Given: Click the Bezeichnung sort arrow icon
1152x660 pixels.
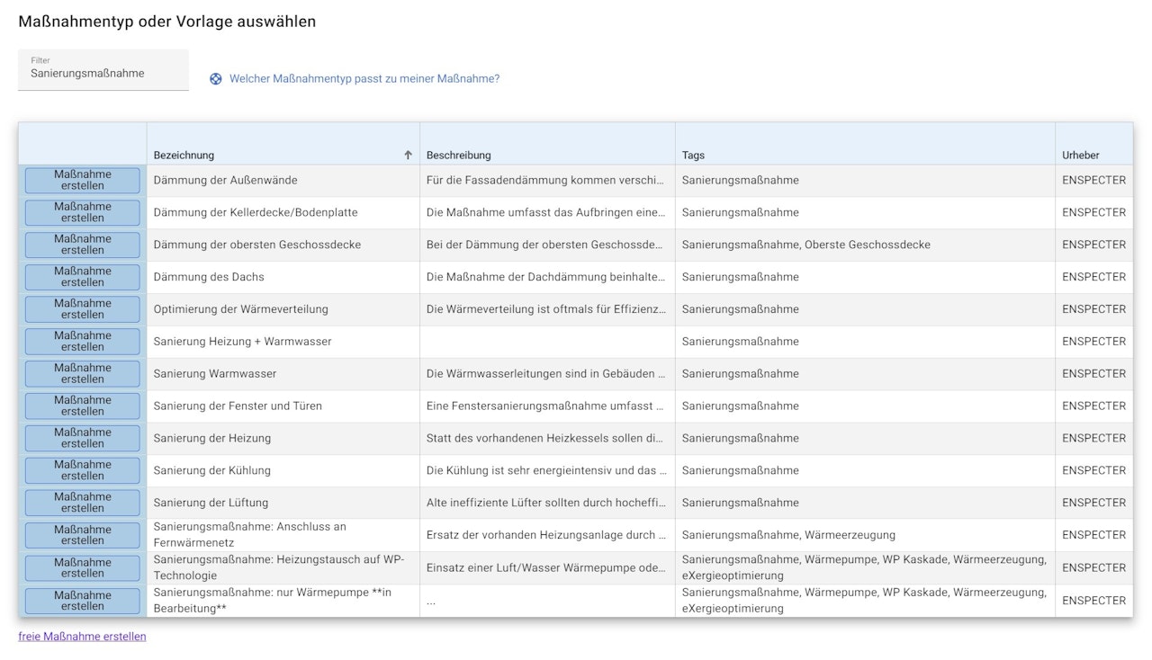Looking at the screenshot, I should point(408,156).
